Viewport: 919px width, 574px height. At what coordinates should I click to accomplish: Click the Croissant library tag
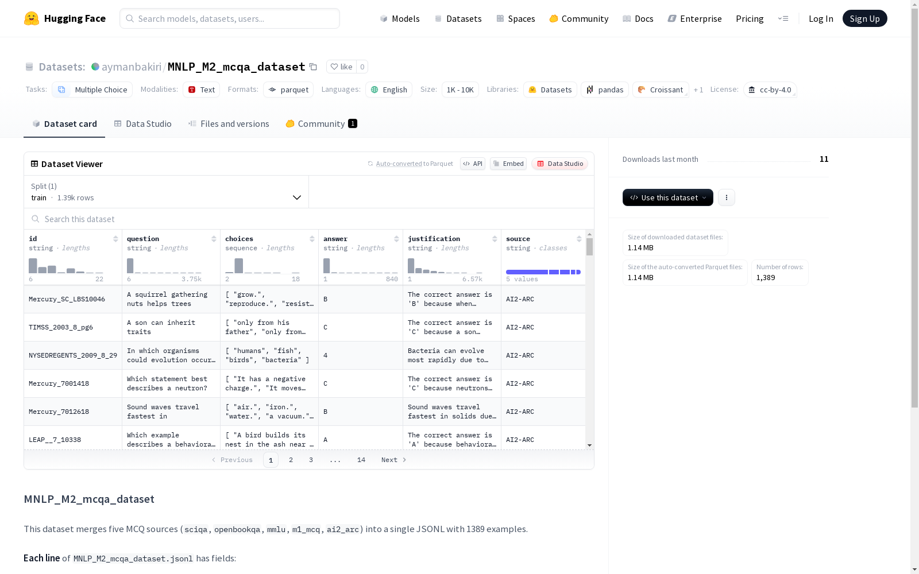(x=661, y=90)
